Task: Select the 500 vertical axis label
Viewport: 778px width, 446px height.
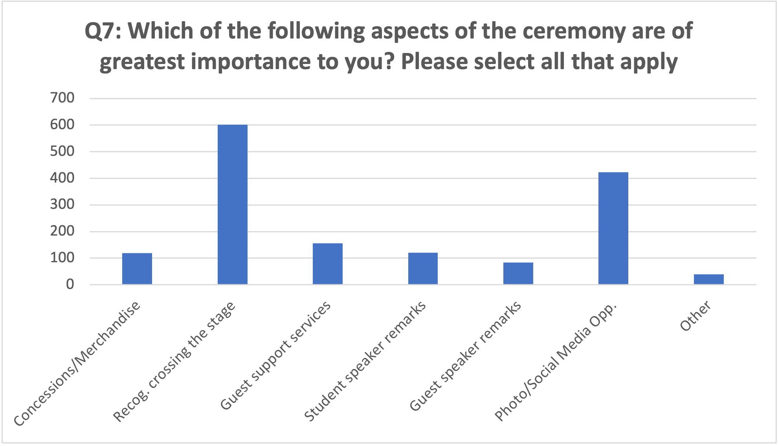Action: coord(62,151)
